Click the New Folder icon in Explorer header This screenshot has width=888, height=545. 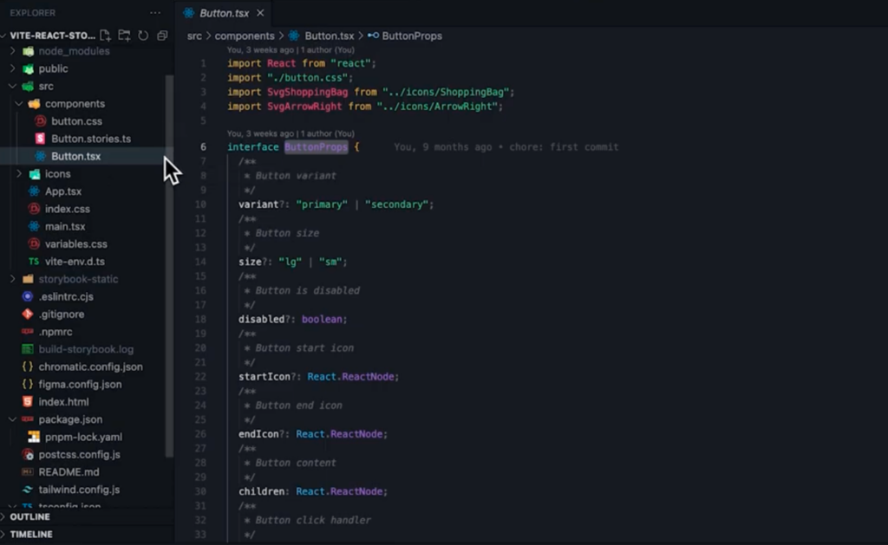(x=124, y=36)
